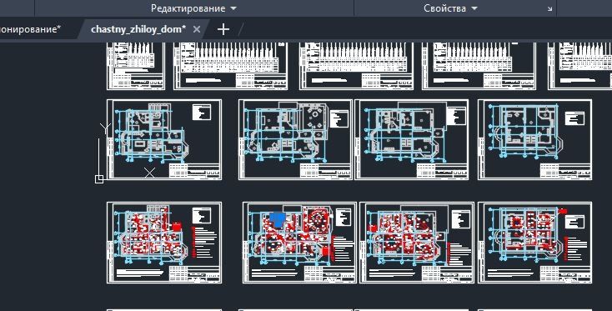Select the rightmost red-annotated floor plan sheet

pyautogui.click(x=534, y=243)
